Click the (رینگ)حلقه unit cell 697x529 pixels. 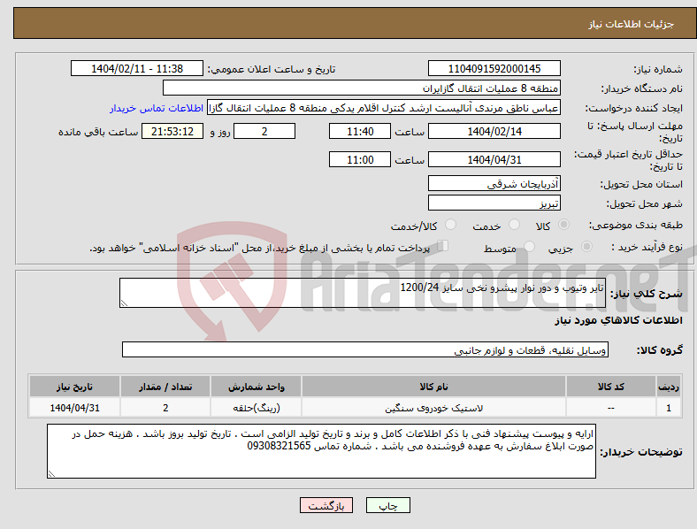[x=256, y=408]
